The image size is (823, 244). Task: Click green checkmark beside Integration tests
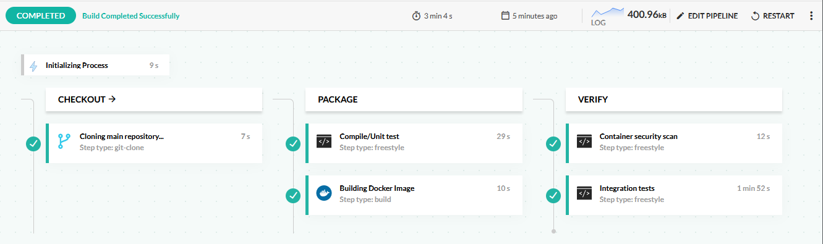point(553,196)
